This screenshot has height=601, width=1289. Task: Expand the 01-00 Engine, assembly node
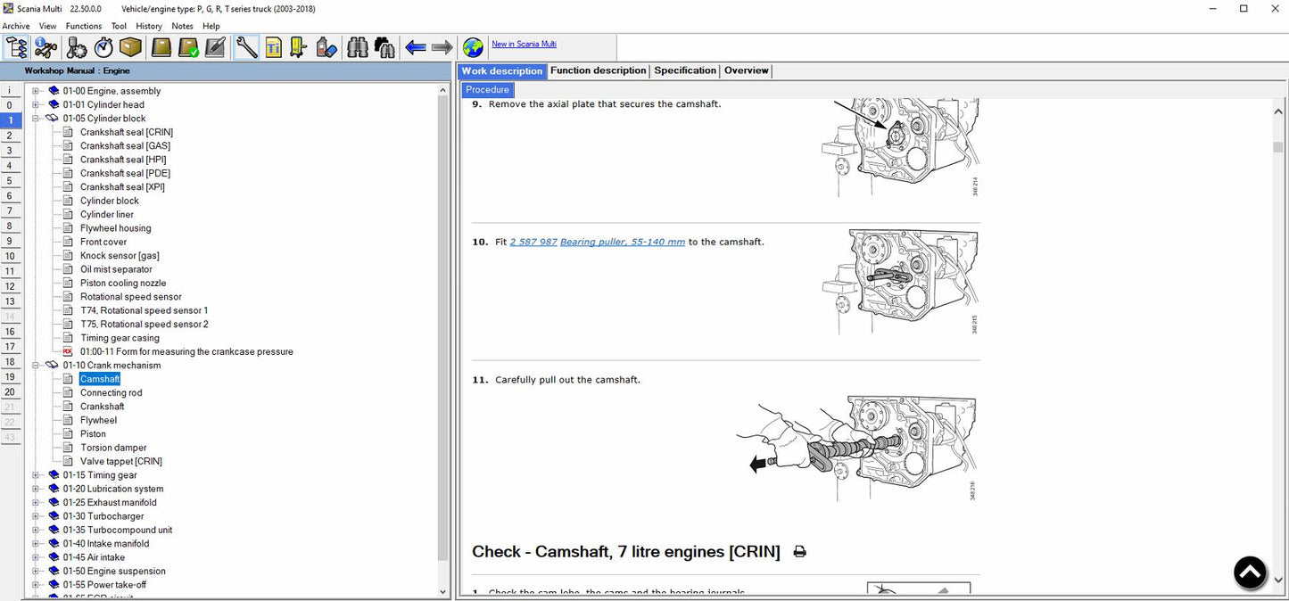[x=36, y=91]
